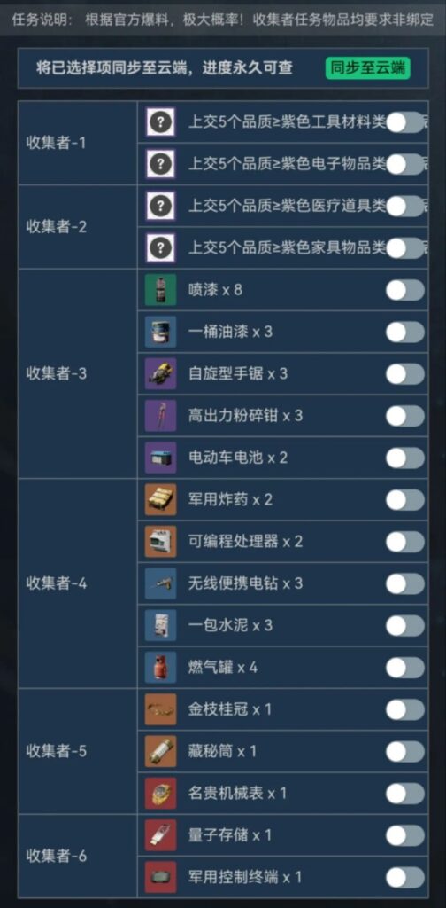The height and width of the screenshot is (908, 446).
Task: Click the 军用炸药 explosives icon
Action: [160, 500]
